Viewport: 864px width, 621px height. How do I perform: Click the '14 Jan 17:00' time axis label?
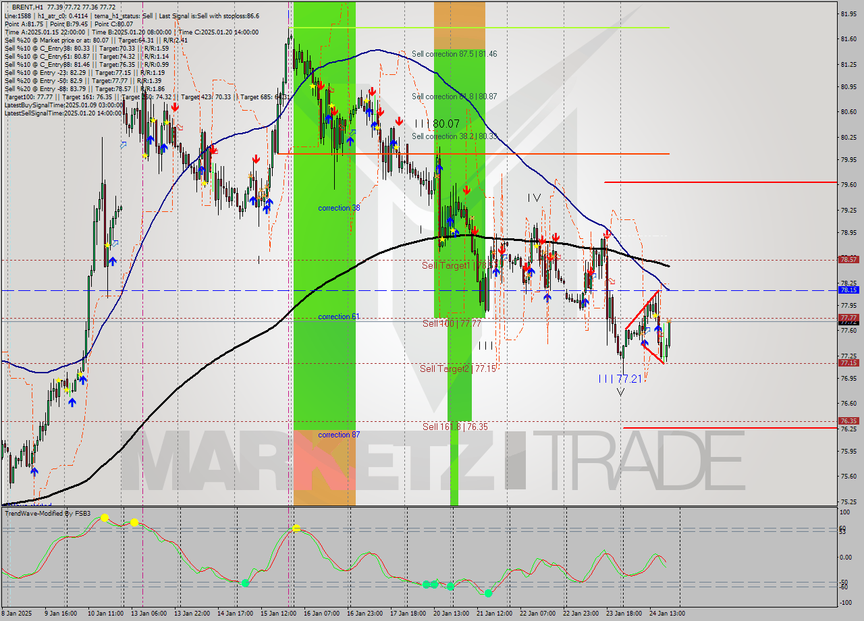(x=236, y=614)
